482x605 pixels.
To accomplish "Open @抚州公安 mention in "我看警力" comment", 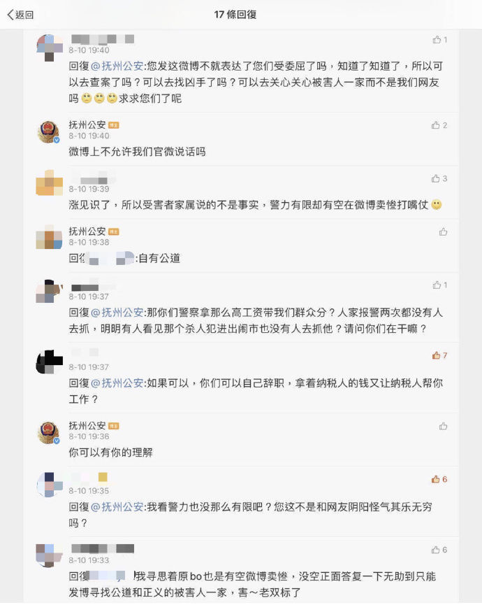I will click(x=122, y=506).
